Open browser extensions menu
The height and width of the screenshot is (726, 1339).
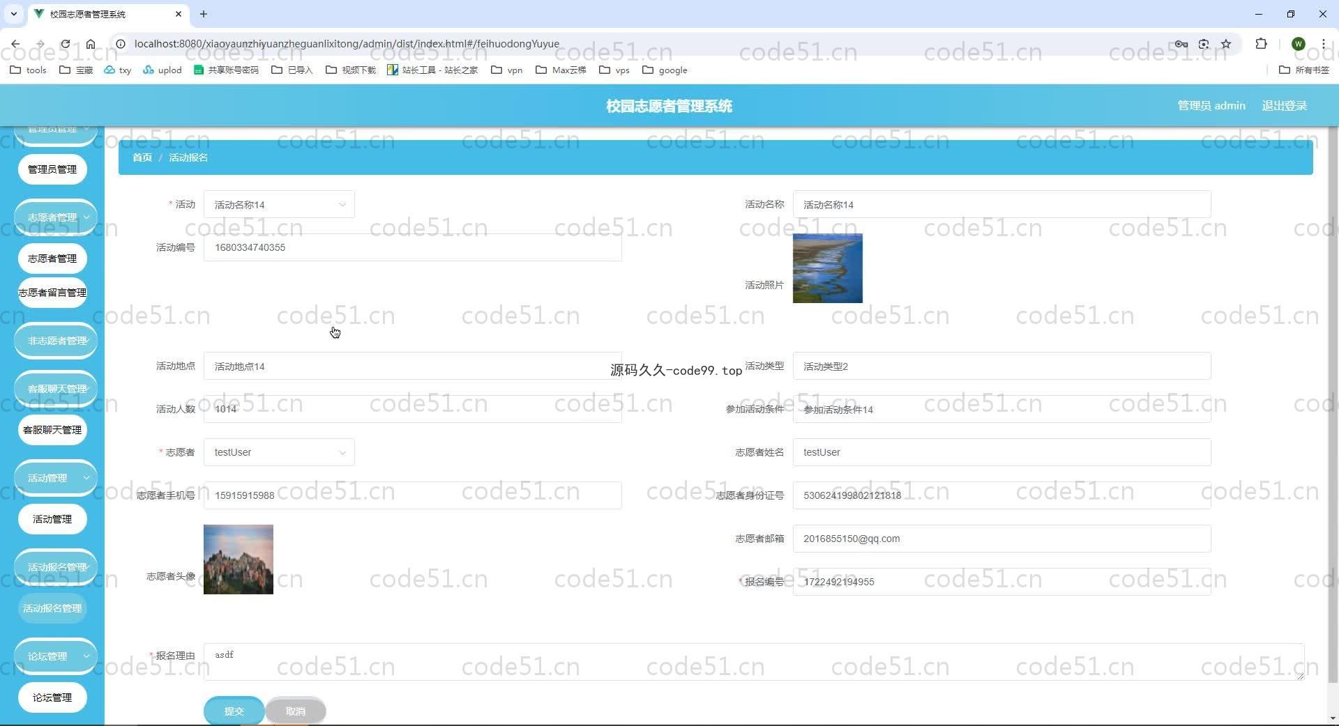(1261, 44)
